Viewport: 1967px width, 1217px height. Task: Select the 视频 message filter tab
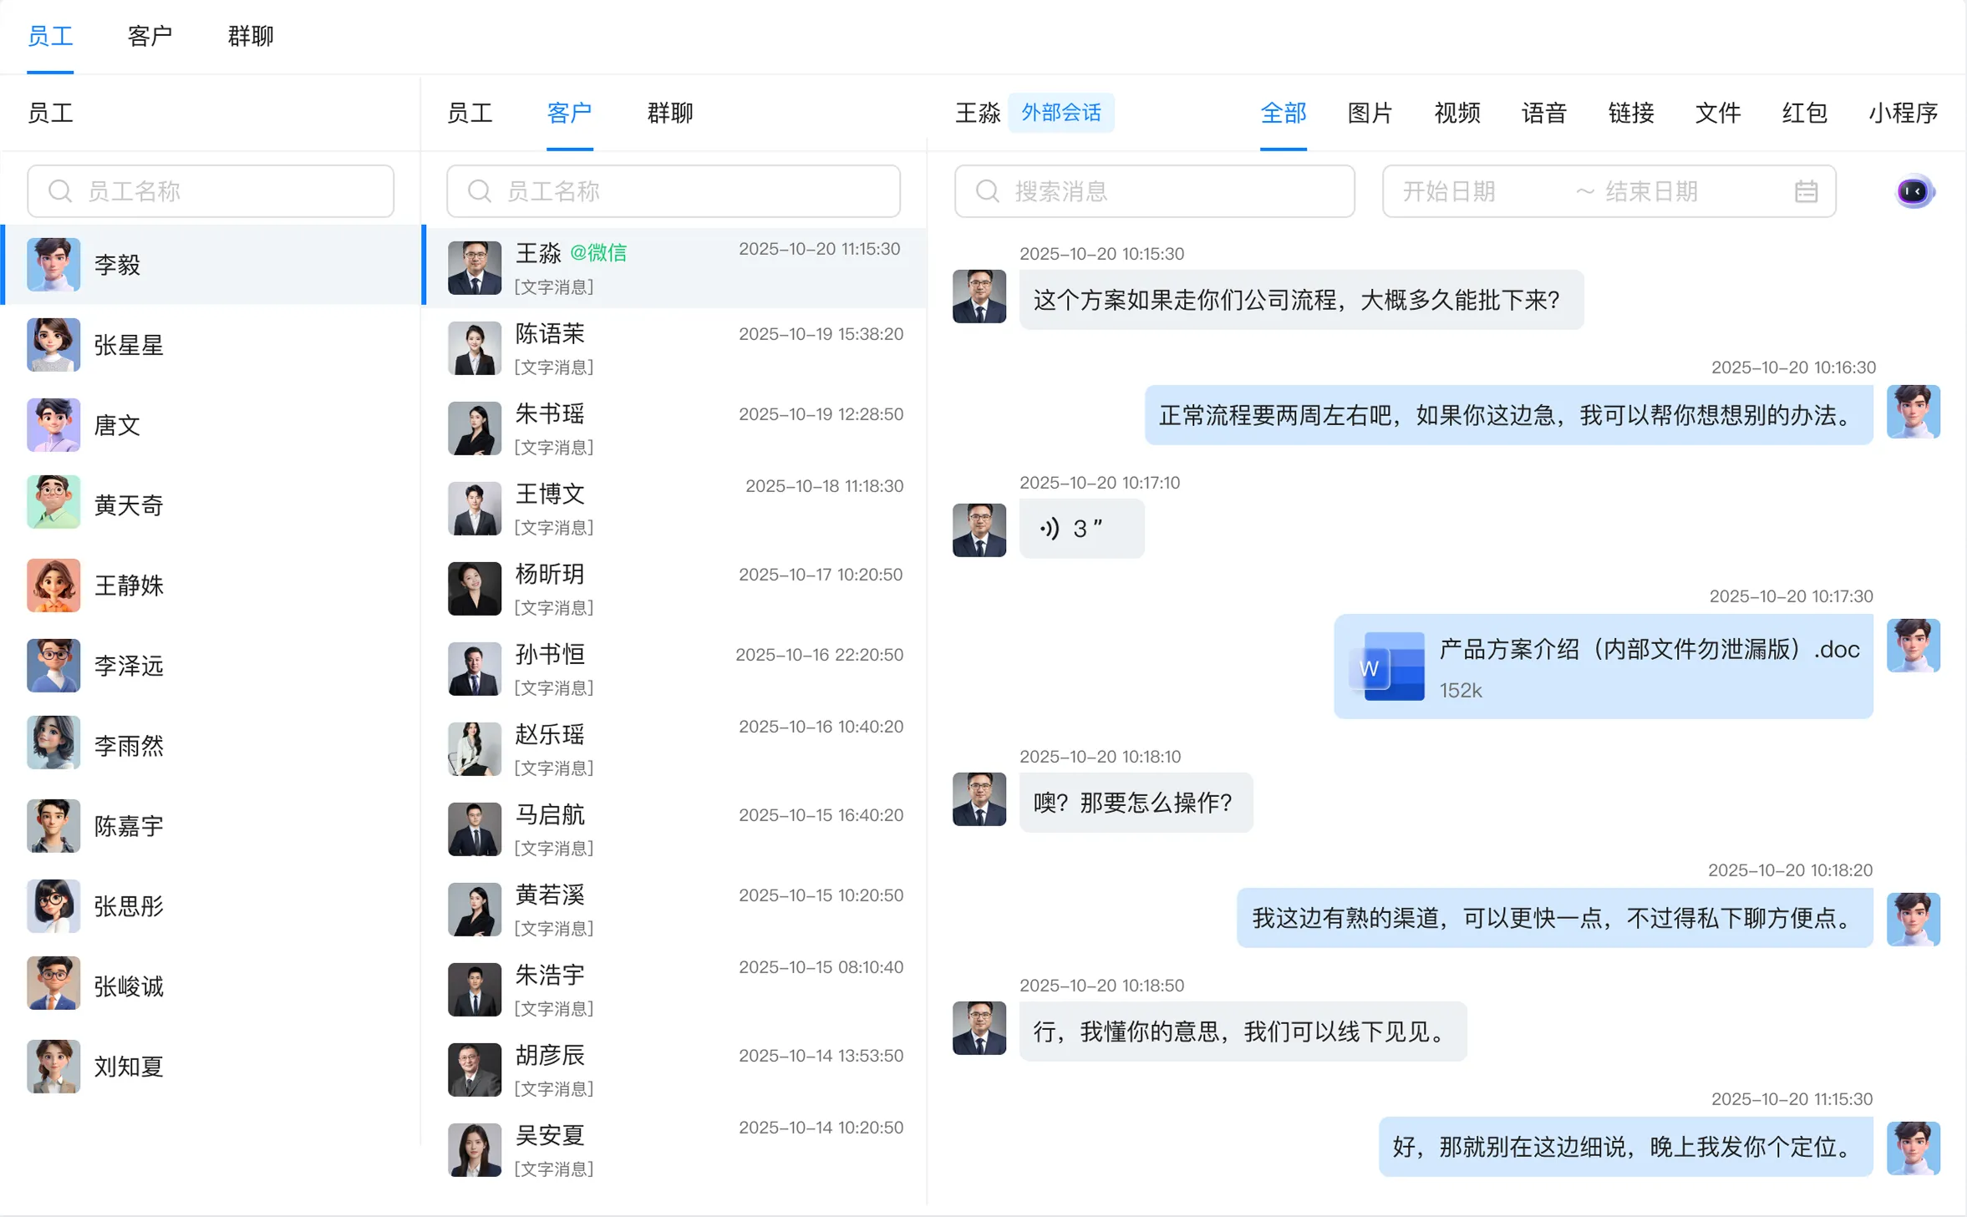click(1456, 113)
